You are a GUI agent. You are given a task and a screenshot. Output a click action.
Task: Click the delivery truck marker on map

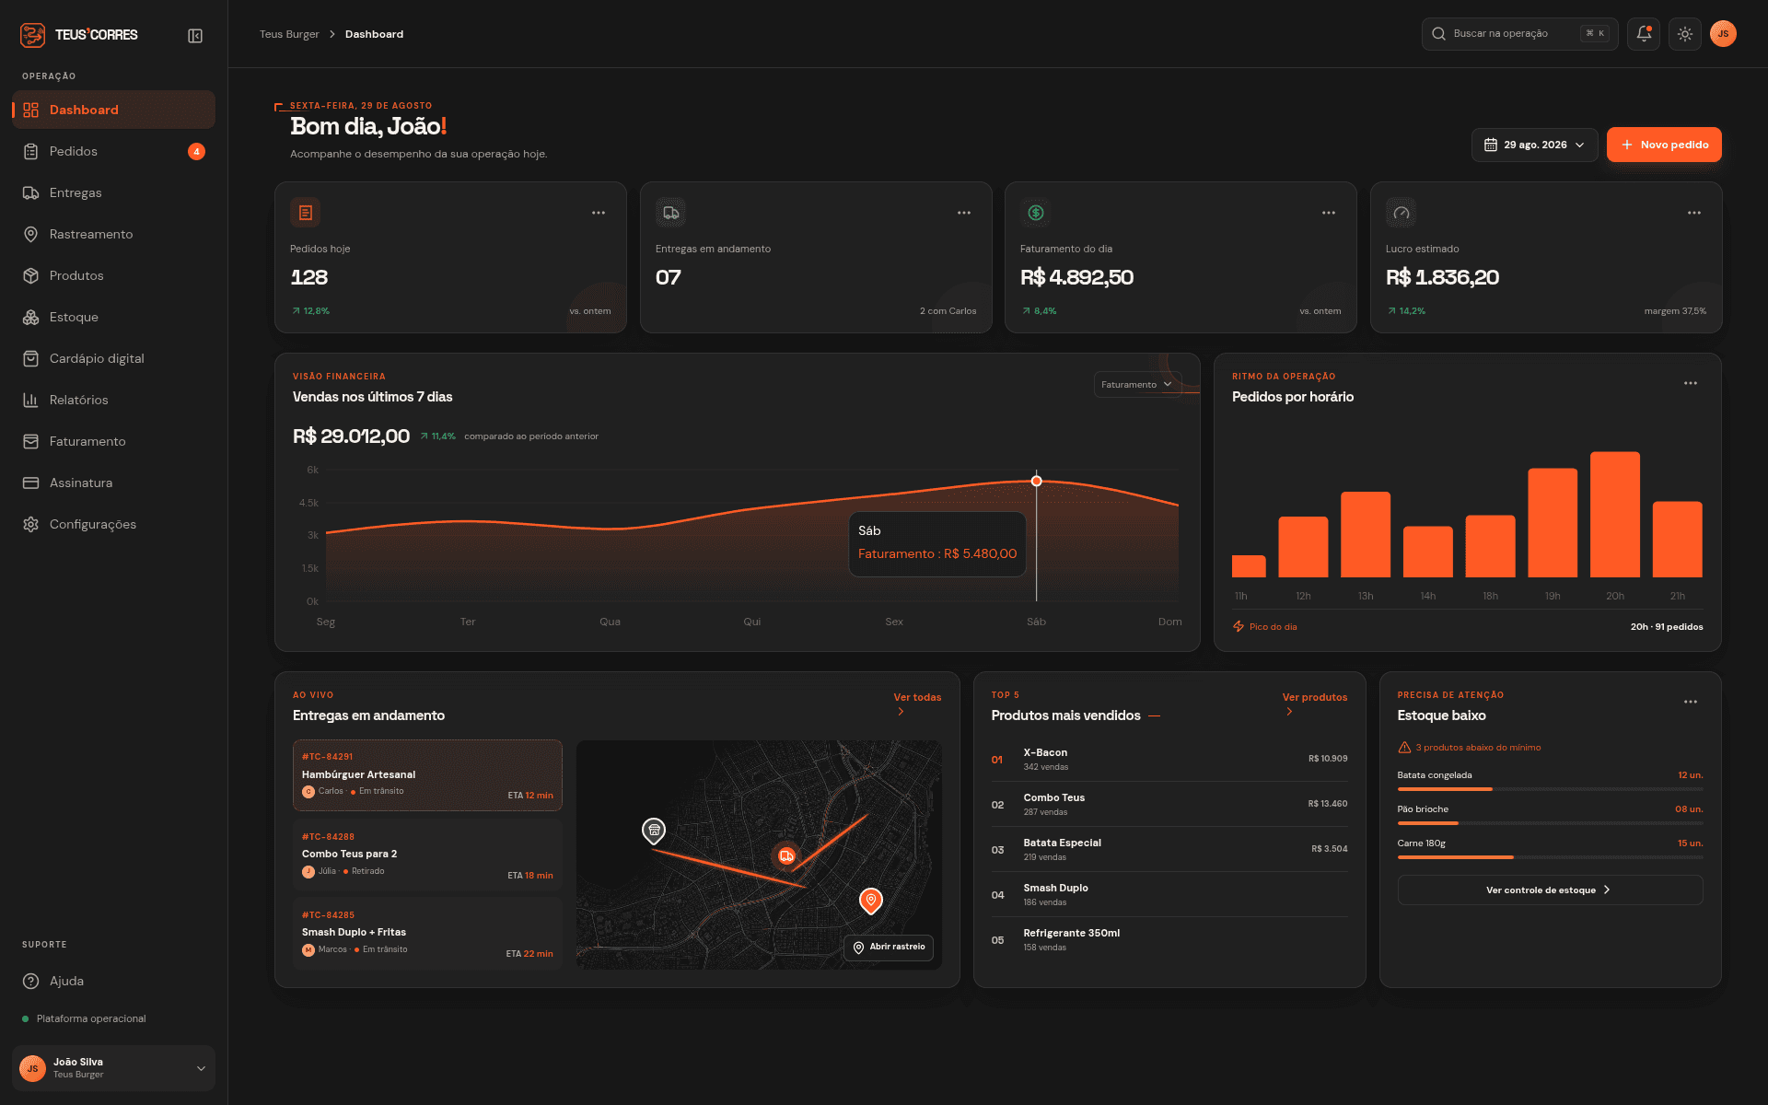click(x=786, y=856)
